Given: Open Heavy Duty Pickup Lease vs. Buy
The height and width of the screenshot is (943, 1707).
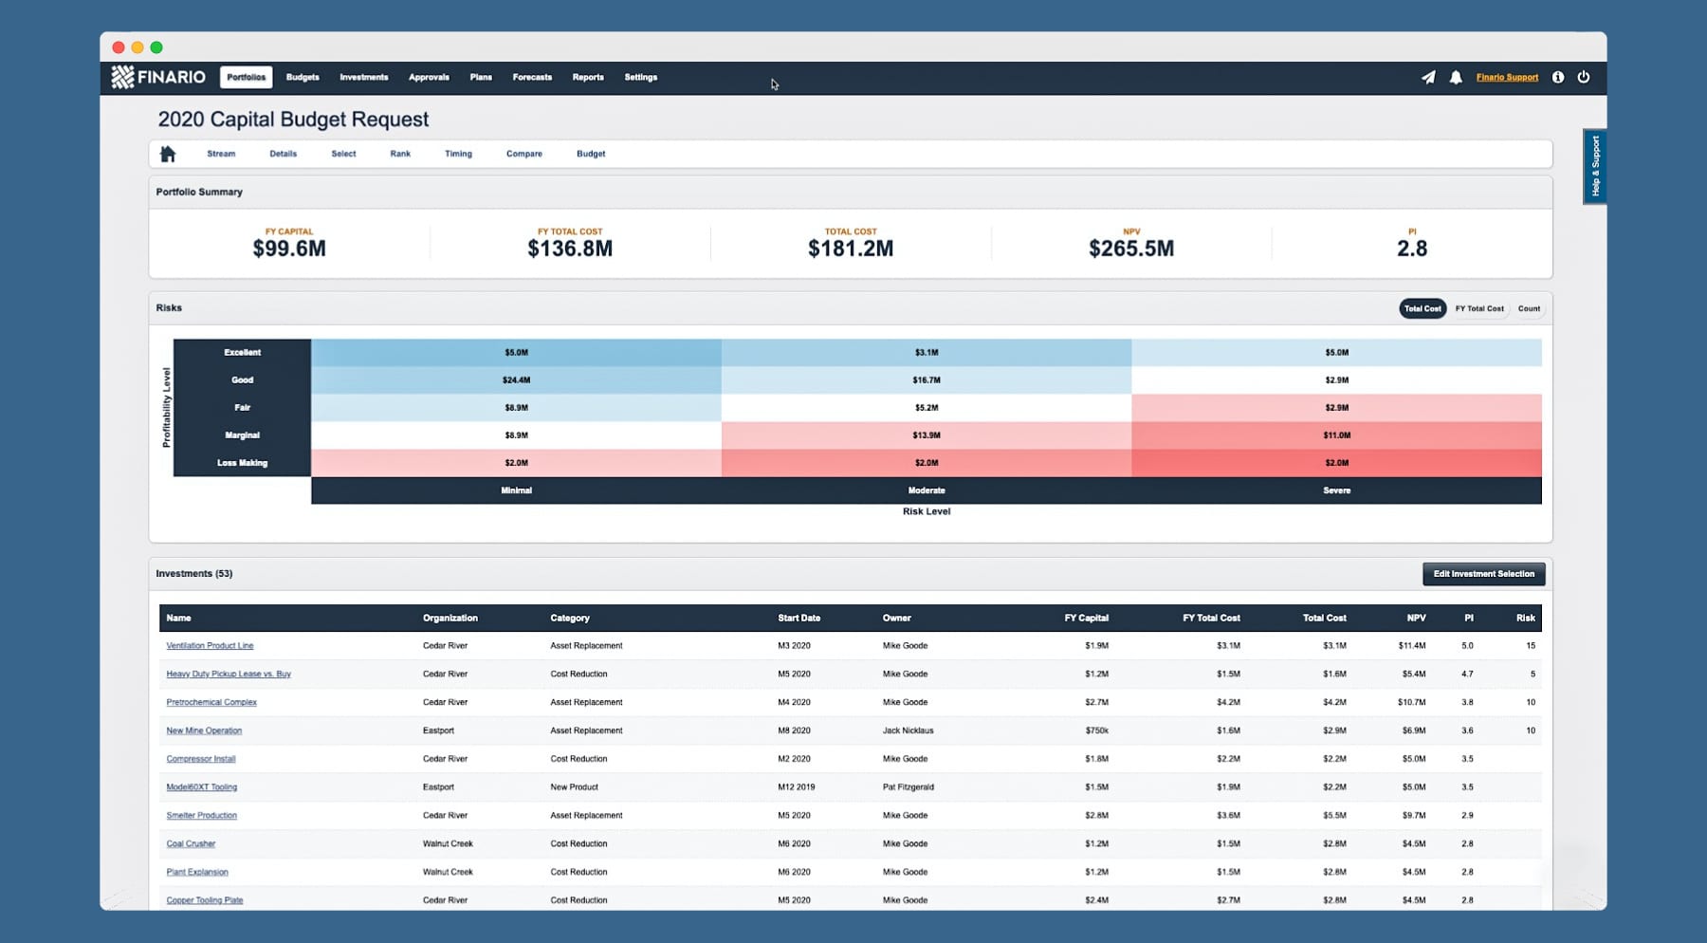Looking at the screenshot, I should coord(229,675).
